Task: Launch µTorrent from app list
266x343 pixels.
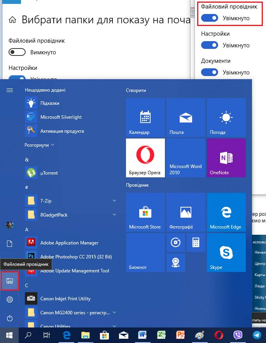Action: pos(71,173)
